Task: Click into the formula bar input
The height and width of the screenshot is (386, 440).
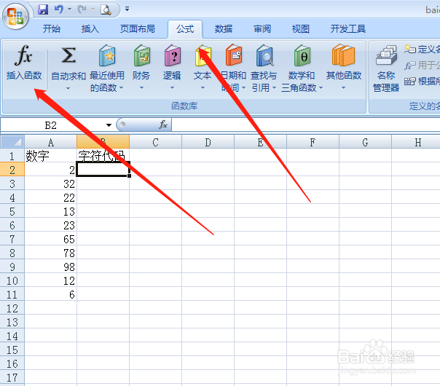Action: point(306,125)
